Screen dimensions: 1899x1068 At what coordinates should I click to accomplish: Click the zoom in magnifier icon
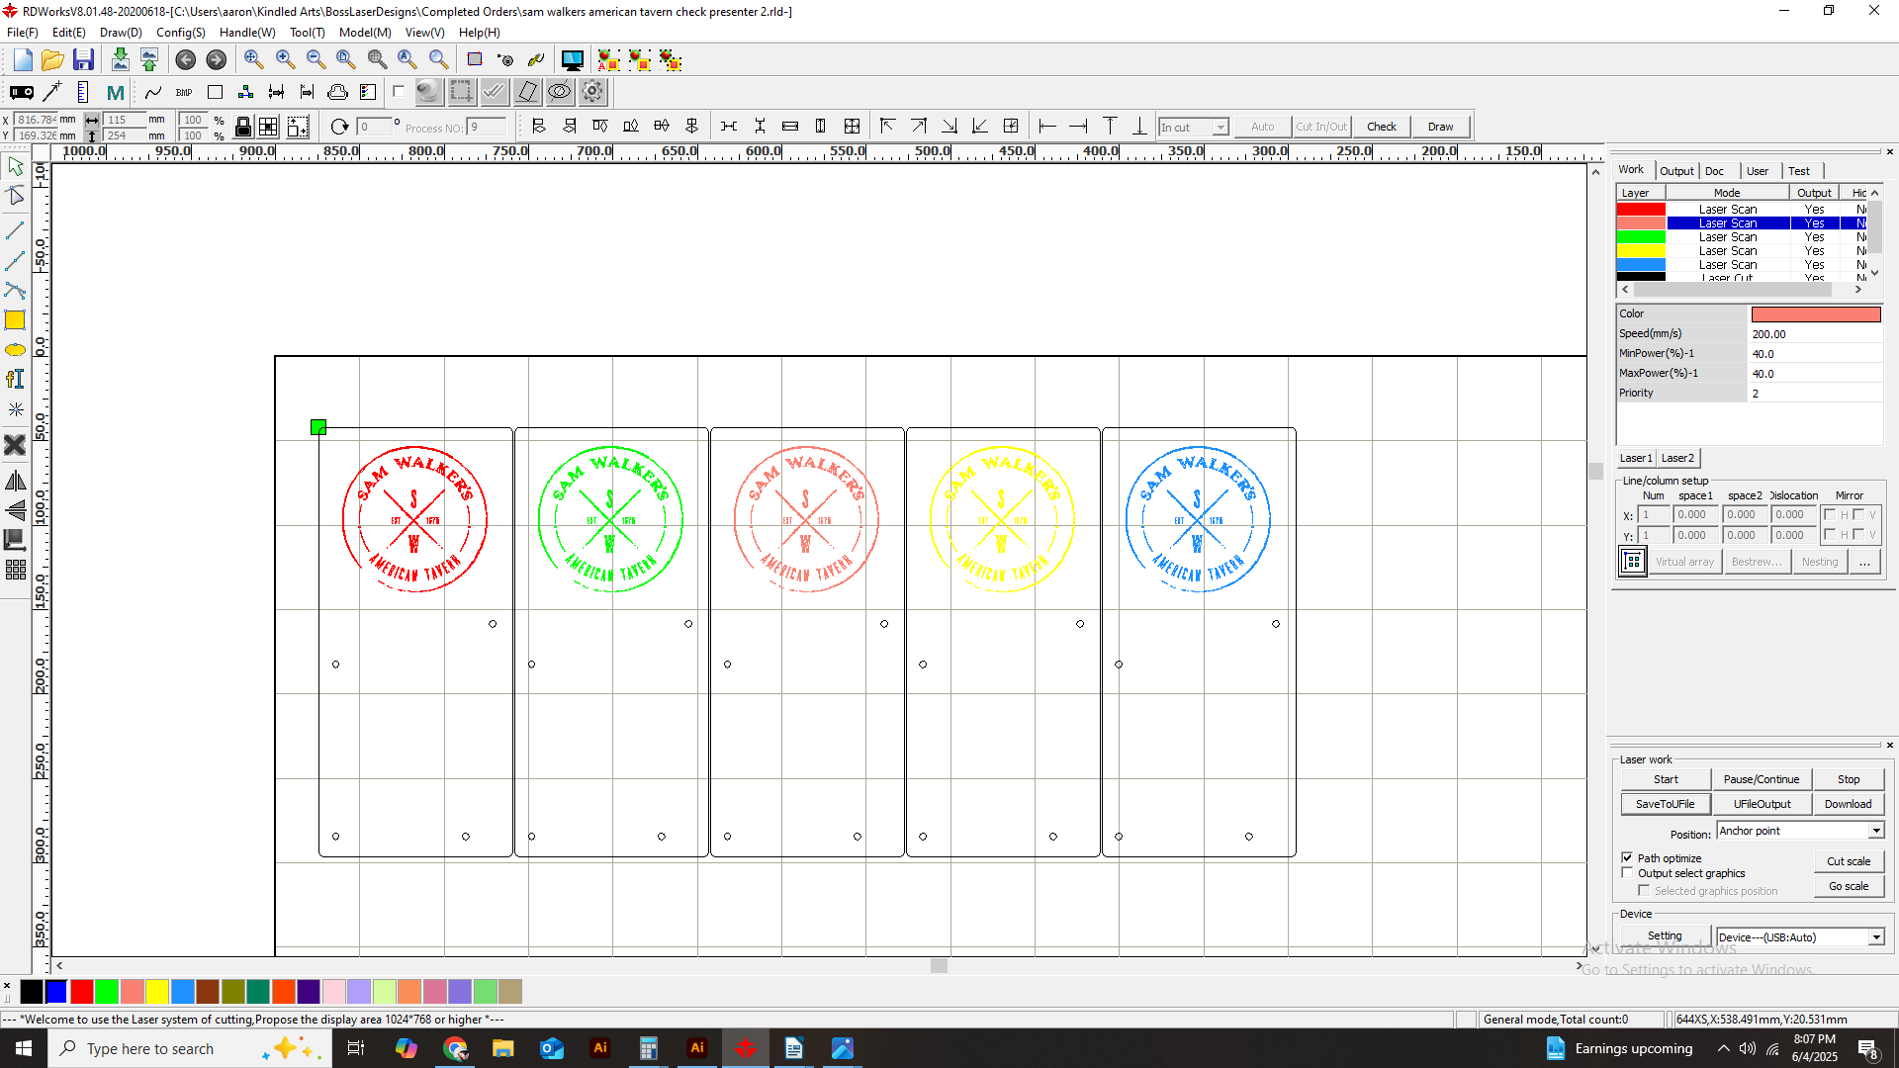click(x=285, y=60)
